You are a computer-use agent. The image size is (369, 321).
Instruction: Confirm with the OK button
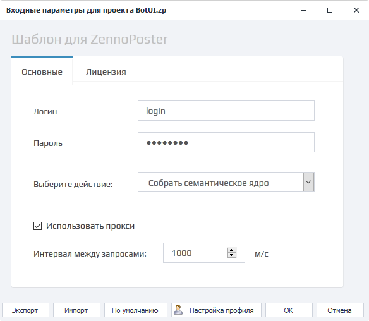(x=289, y=310)
